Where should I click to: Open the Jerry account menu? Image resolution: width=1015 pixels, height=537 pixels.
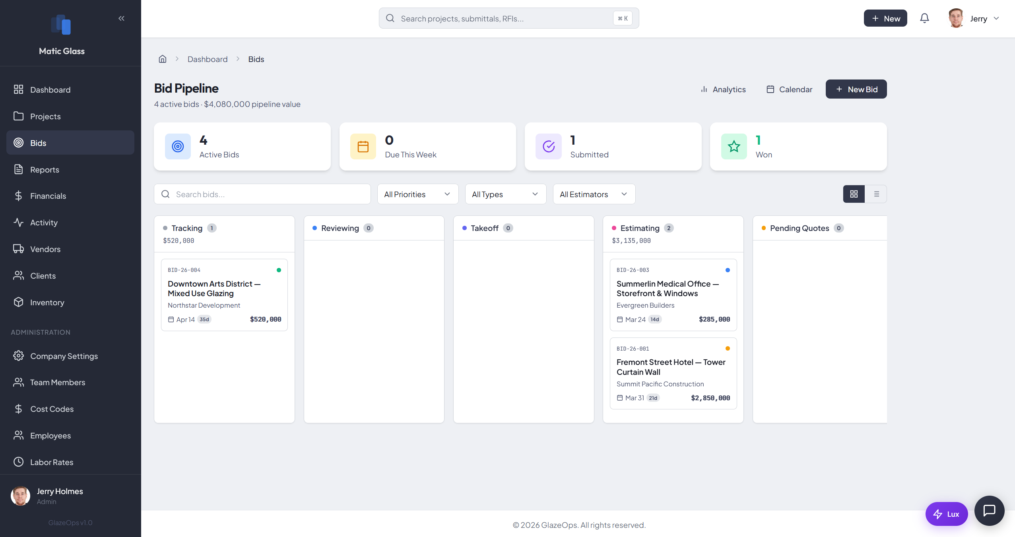pyautogui.click(x=978, y=18)
